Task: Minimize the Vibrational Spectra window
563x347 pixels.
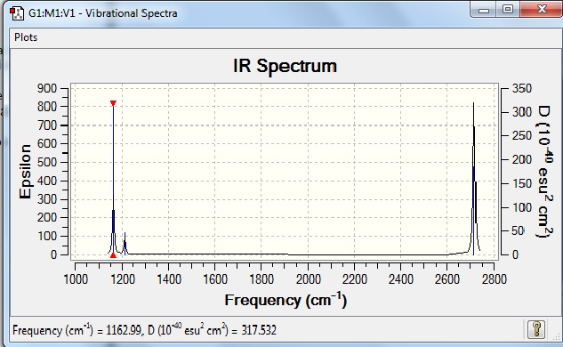Action: click(483, 10)
